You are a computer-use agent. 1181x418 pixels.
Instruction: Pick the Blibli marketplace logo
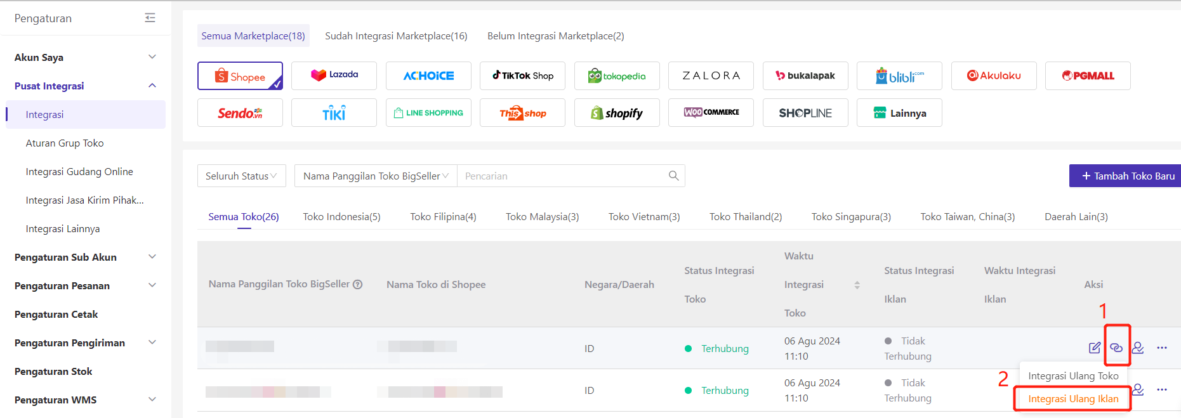[x=899, y=75]
